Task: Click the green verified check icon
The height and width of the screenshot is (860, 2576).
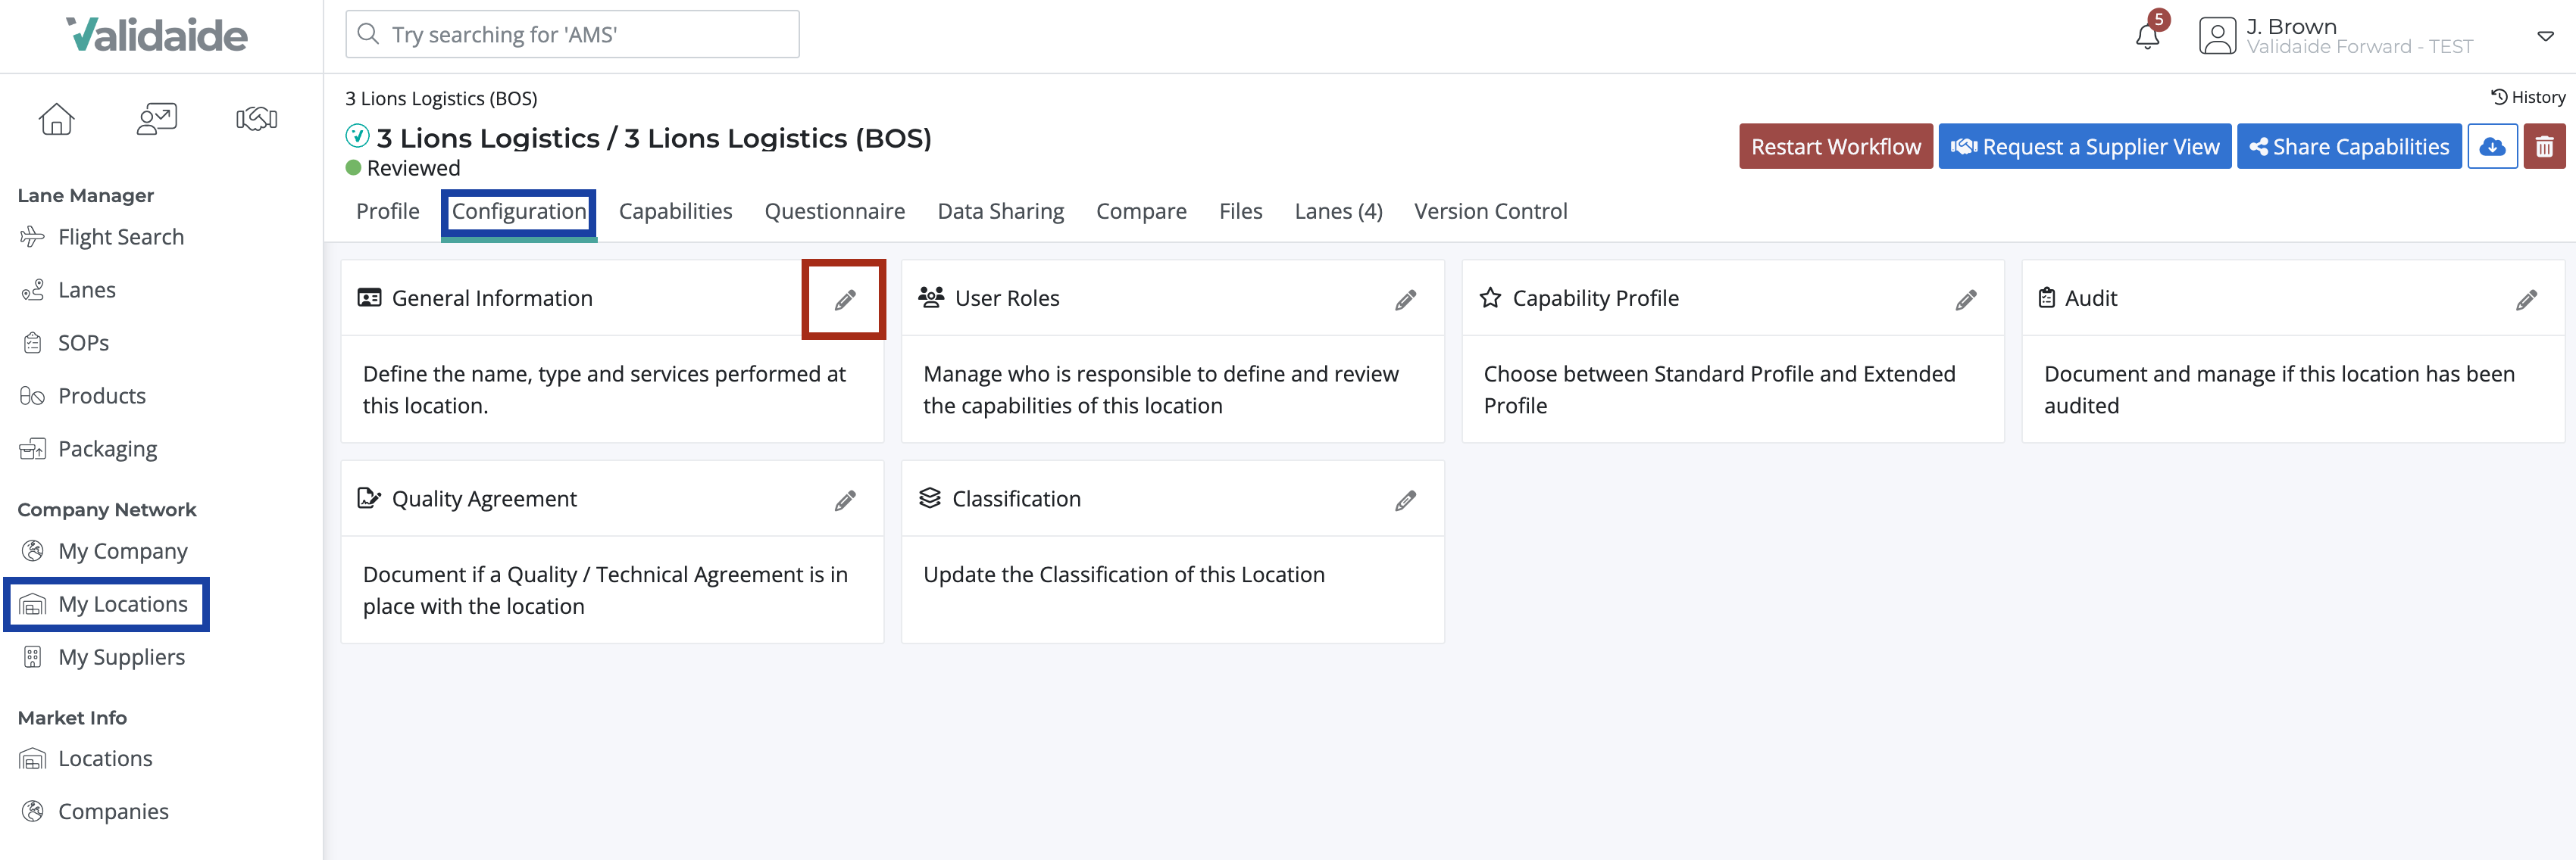Action: [357, 136]
